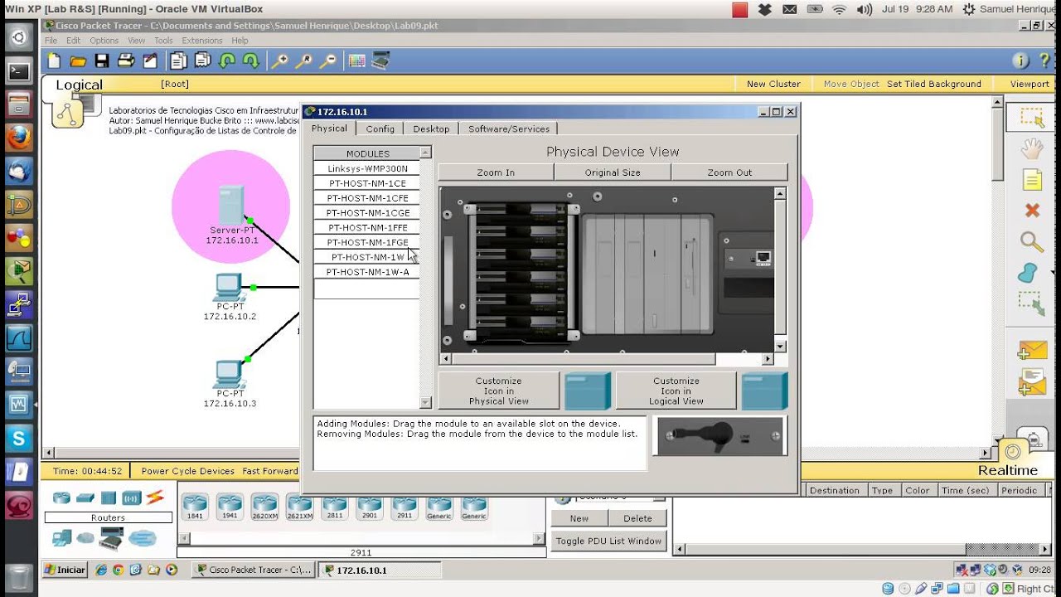Click the Network Information 'i' icon
The width and height of the screenshot is (1061, 597).
pos(1020,61)
